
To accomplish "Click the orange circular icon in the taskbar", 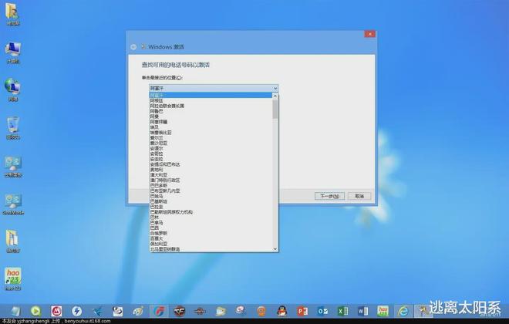I will click(x=261, y=311).
